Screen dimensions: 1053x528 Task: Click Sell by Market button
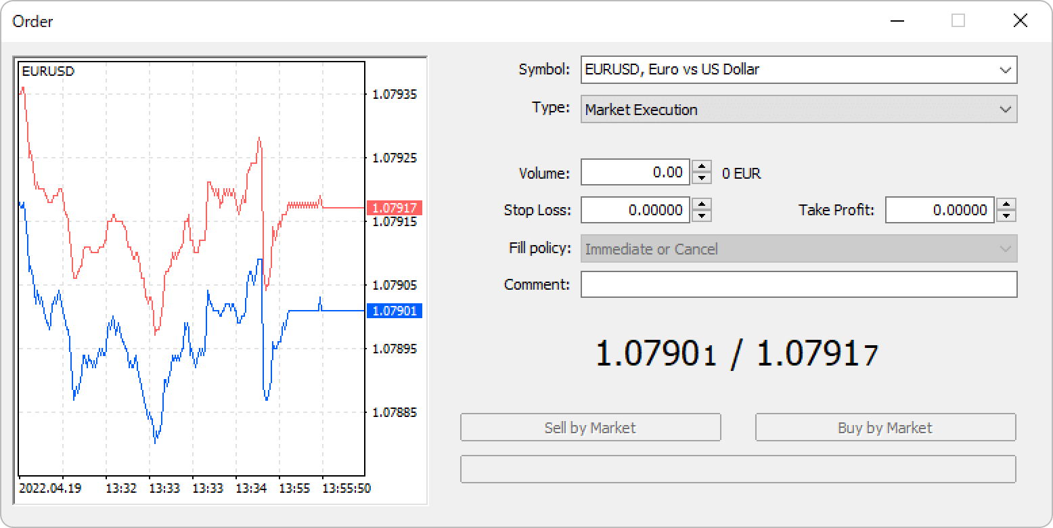tap(590, 428)
